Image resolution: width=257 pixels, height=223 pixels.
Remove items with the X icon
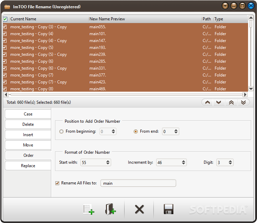[x=139, y=209]
